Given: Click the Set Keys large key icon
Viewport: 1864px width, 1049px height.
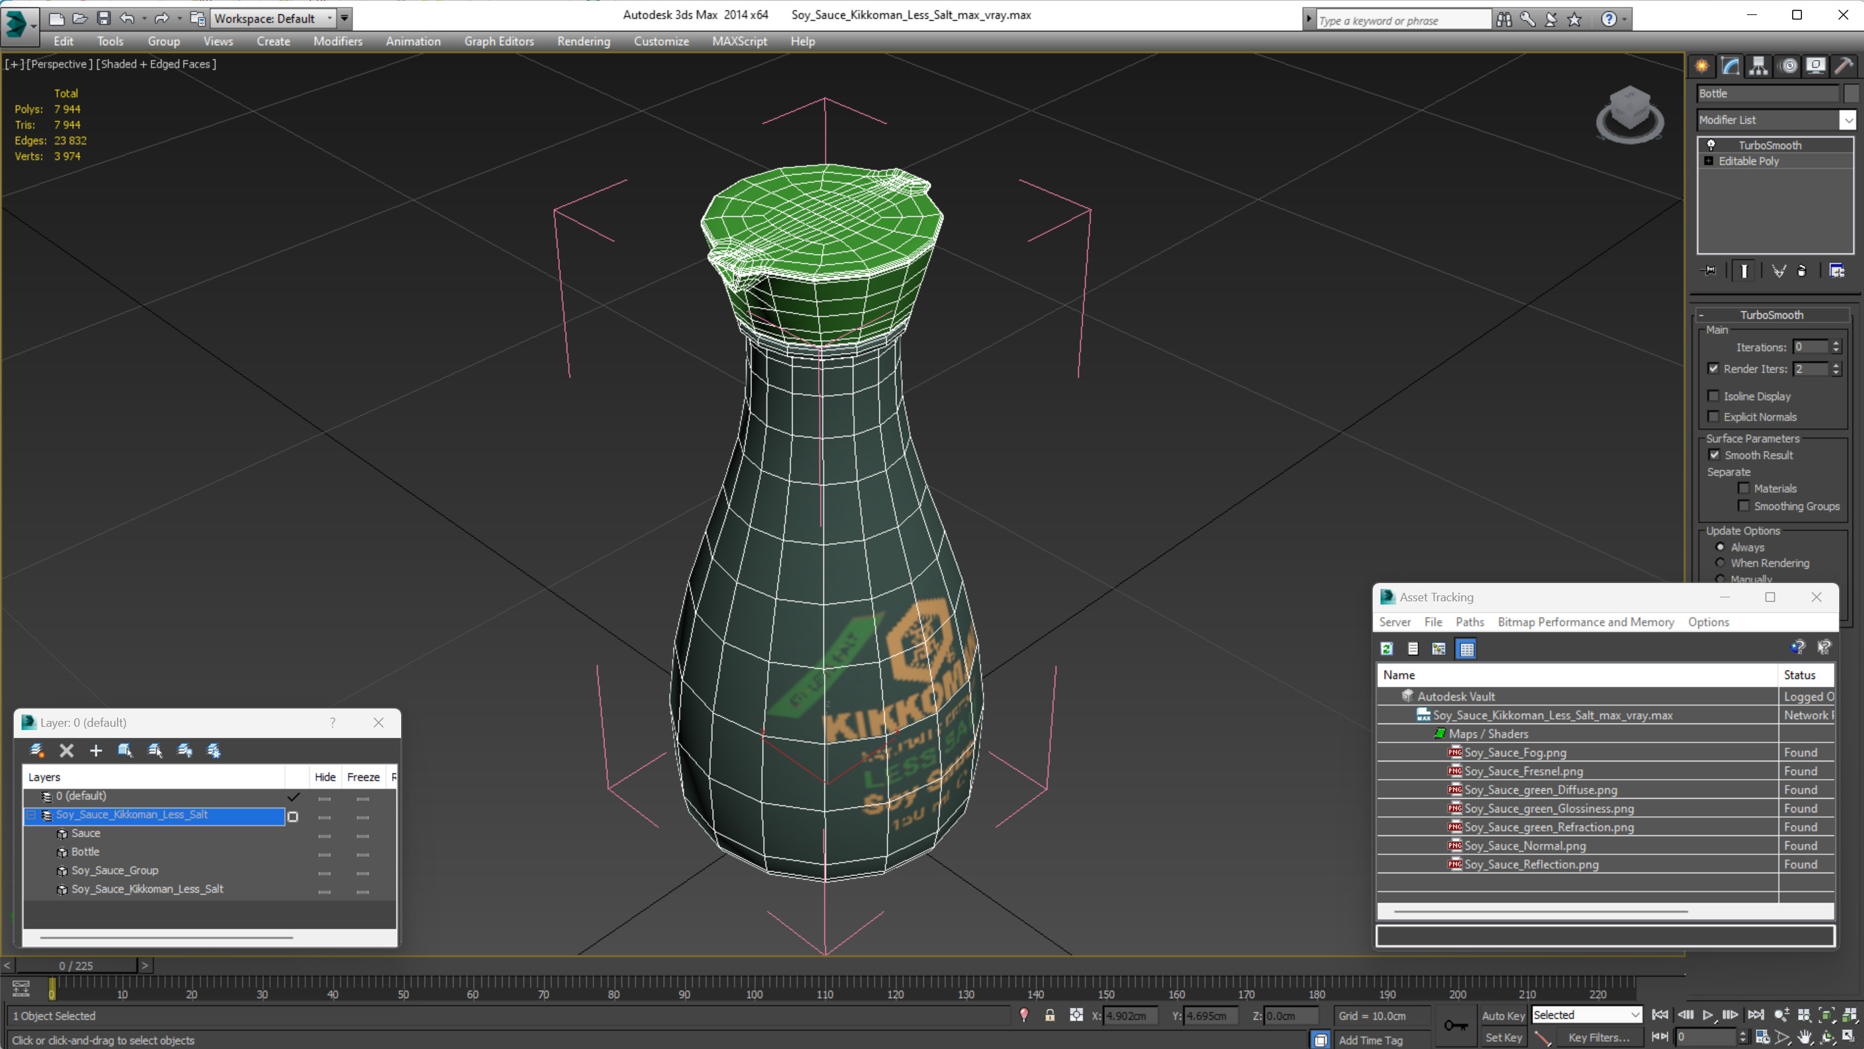Looking at the screenshot, I should pyautogui.click(x=1455, y=1026).
